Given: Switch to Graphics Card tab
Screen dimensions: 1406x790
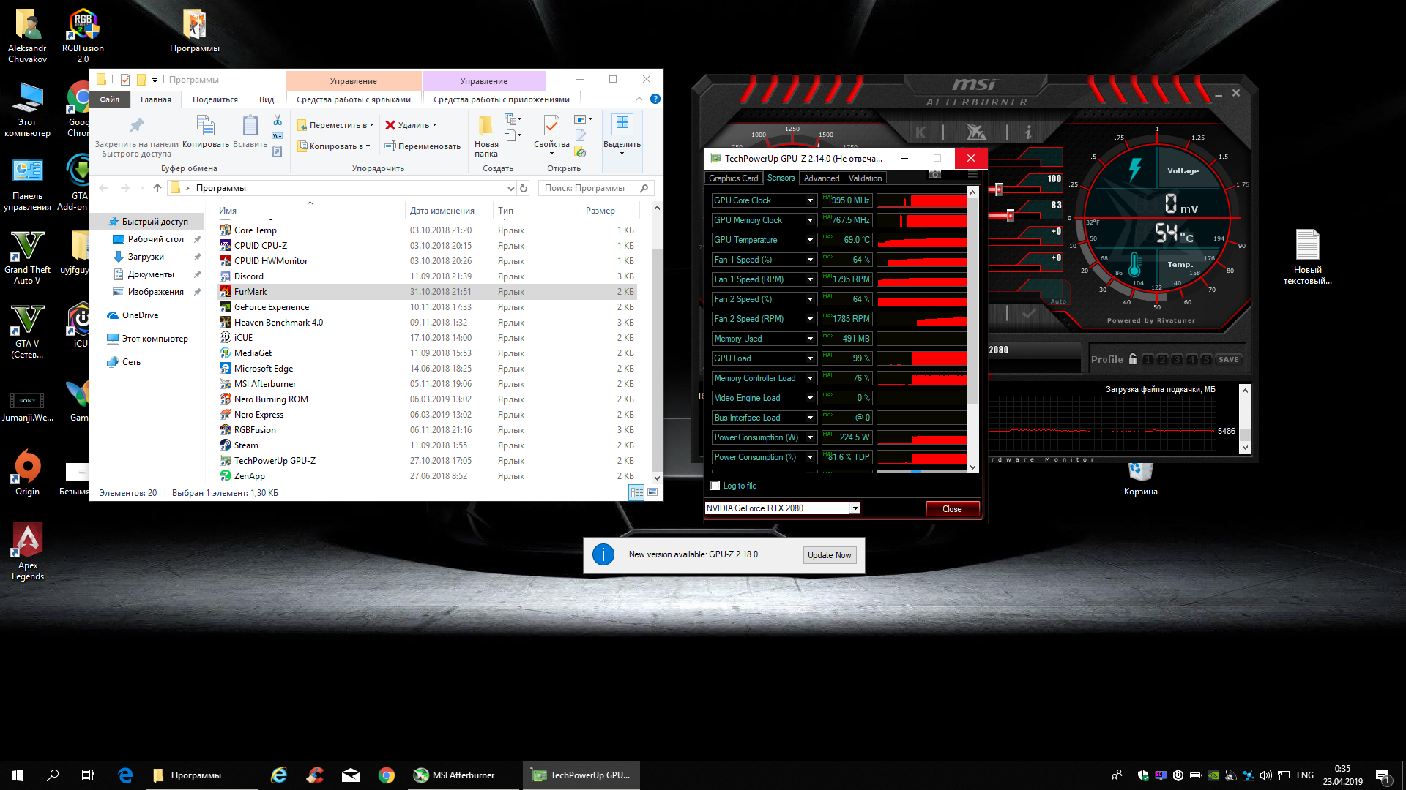Looking at the screenshot, I should 733,178.
